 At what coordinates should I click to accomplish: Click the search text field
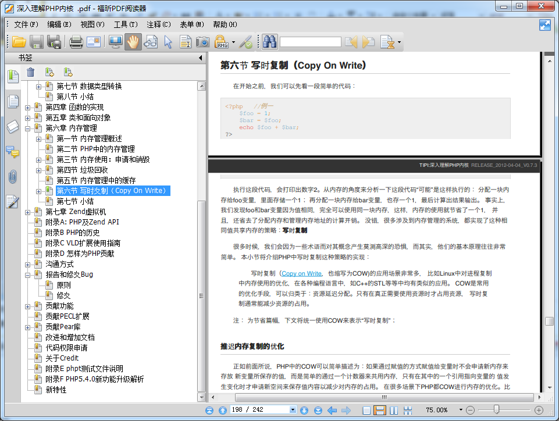click(x=310, y=42)
